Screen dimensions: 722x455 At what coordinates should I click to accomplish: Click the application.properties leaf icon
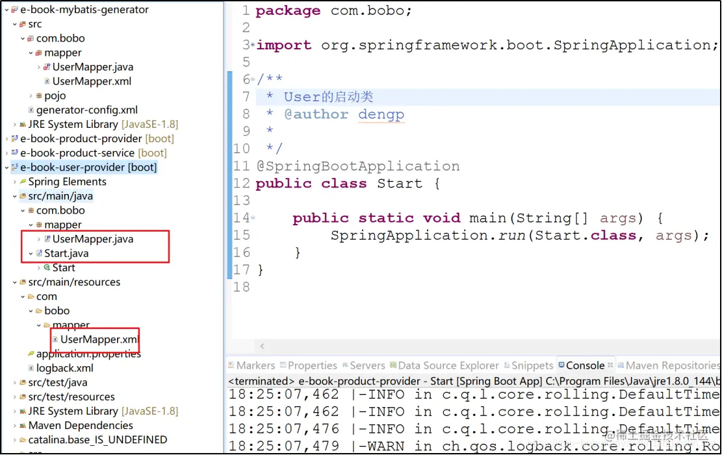(31, 354)
